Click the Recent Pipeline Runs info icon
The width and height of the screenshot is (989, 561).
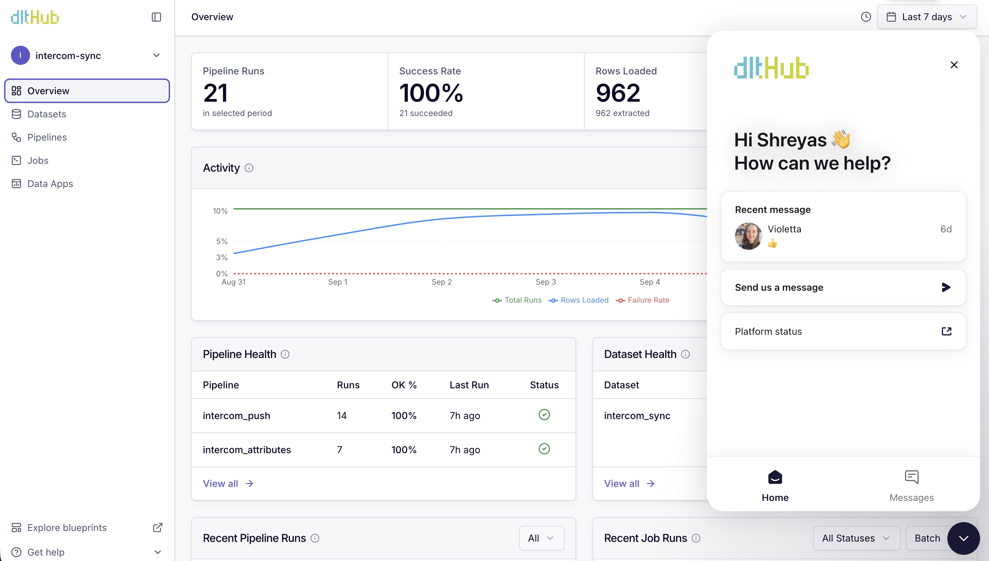pos(315,538)
